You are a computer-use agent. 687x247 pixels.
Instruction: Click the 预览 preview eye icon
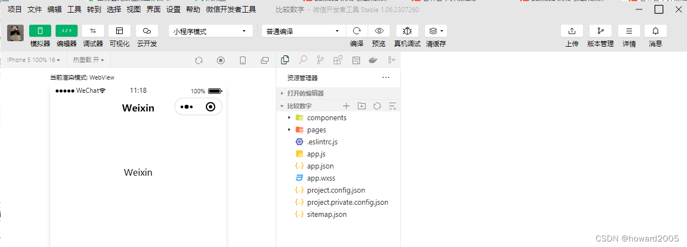click(379, 31)
